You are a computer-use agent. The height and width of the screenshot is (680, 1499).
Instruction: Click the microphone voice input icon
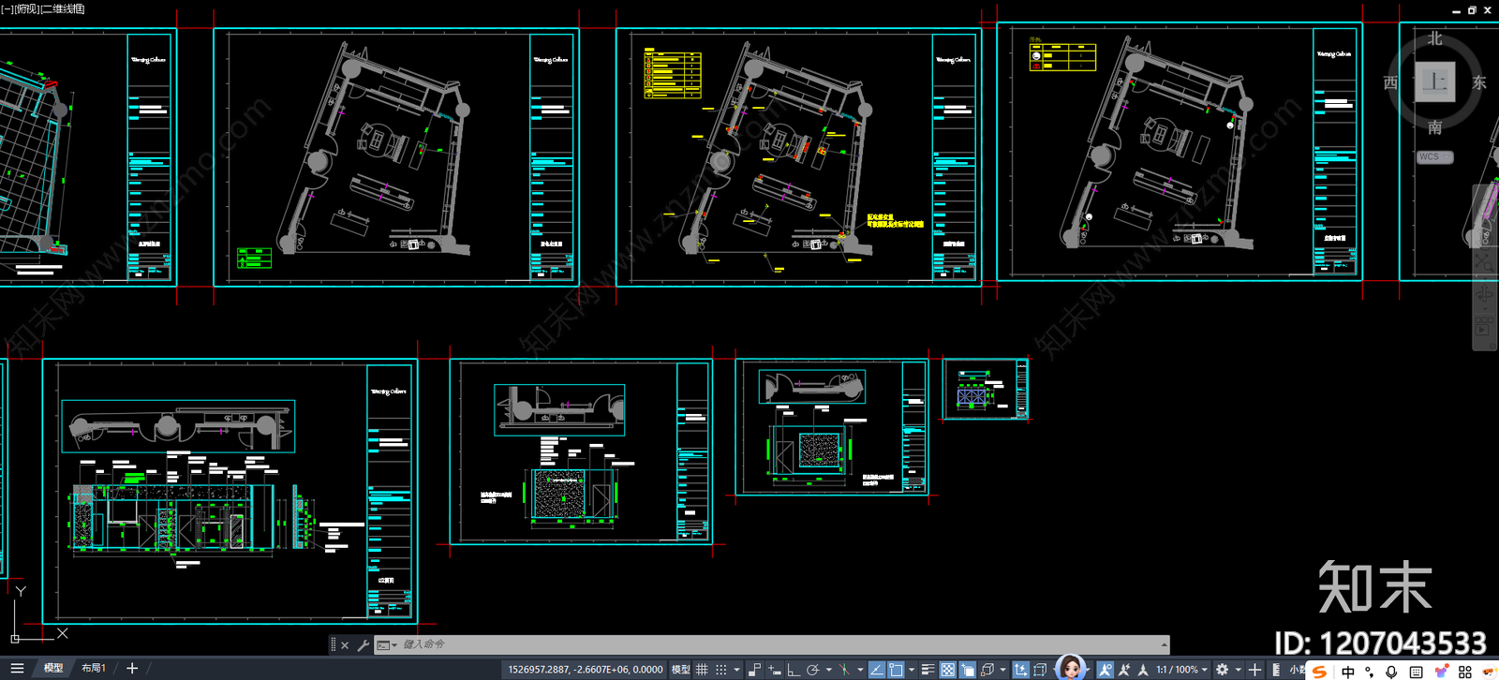coord(1391,672)
